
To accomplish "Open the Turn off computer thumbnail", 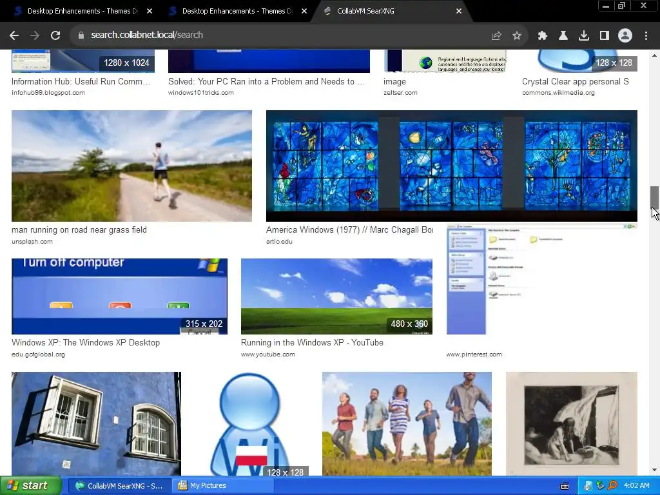I will [x=119, y=296].
